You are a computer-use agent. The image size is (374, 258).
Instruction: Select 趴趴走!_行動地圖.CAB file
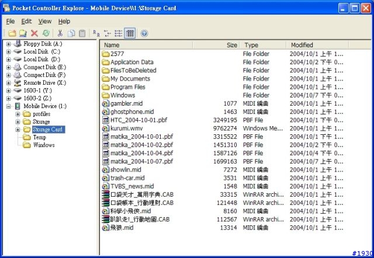(140, 219)
